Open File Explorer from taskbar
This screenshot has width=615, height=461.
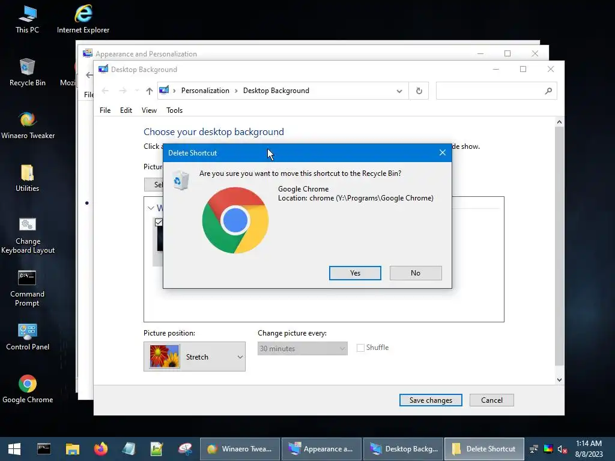click(x=72, y=449)
